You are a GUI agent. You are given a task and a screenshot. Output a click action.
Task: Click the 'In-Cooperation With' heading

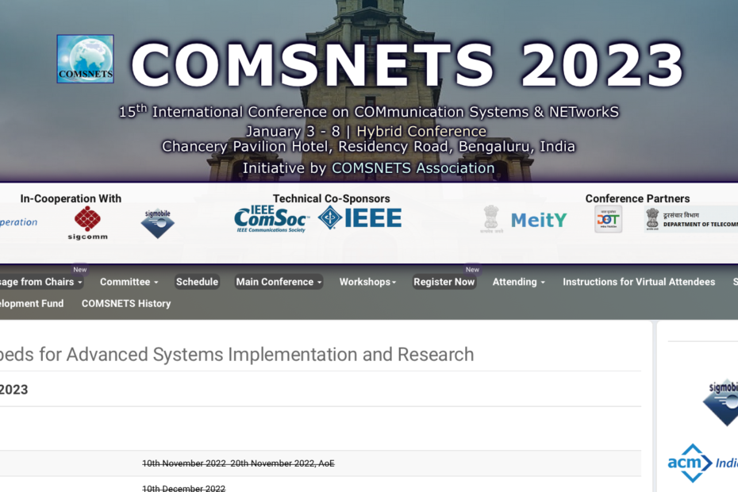[71, 198]
